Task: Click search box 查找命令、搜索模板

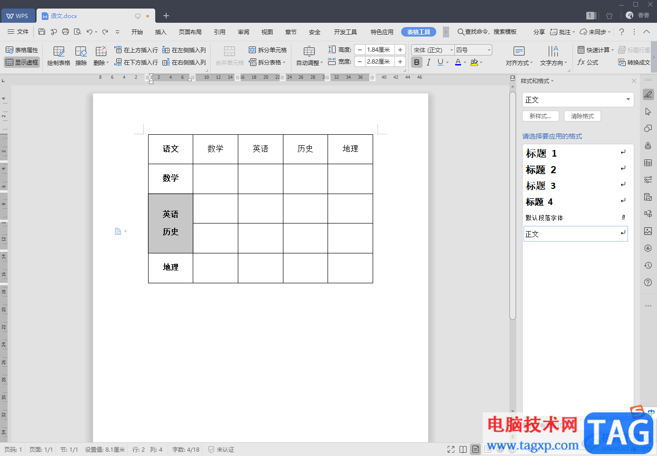Action: tap(487, 32)
